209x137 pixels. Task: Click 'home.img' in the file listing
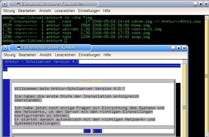click(141, 25)
